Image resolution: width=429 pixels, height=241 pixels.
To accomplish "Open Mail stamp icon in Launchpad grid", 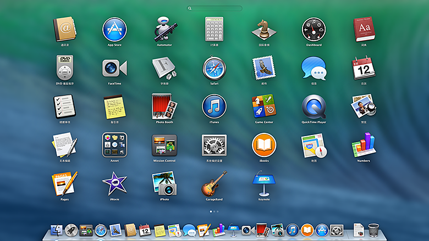I will [264, 68].
